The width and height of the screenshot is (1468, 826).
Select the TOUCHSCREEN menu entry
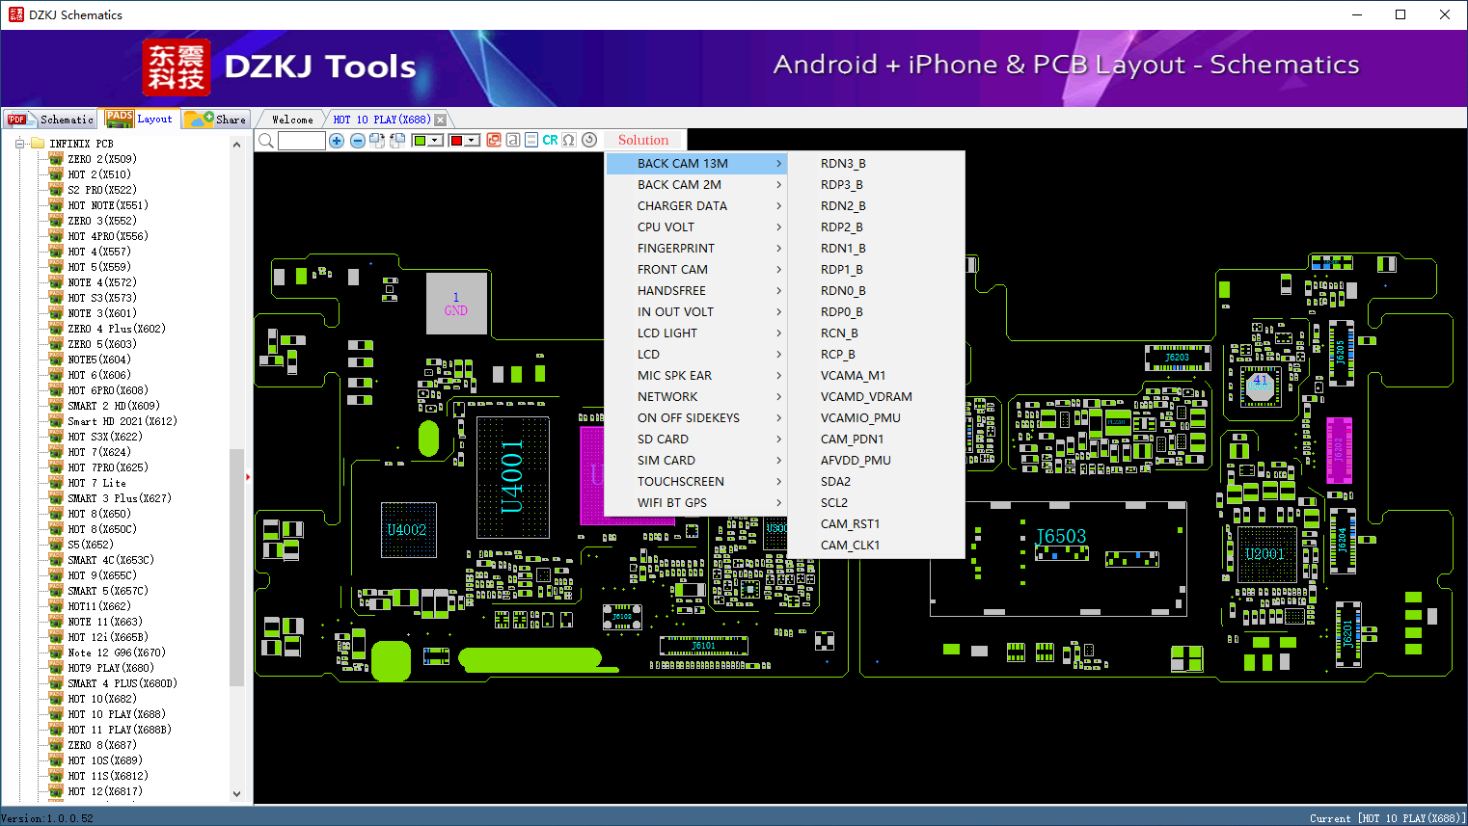696,482
